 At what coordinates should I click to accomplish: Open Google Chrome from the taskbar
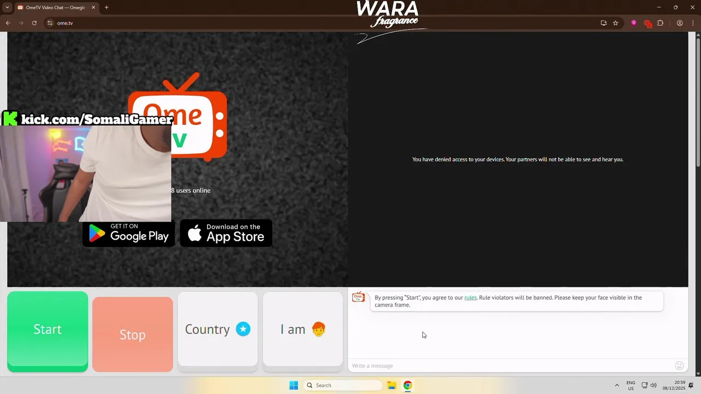click(x=407, y=385)
